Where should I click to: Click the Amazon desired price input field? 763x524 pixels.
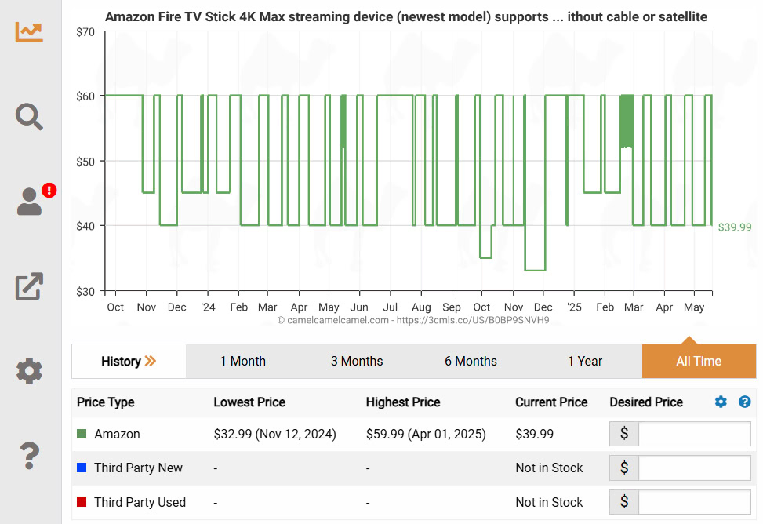694,434
